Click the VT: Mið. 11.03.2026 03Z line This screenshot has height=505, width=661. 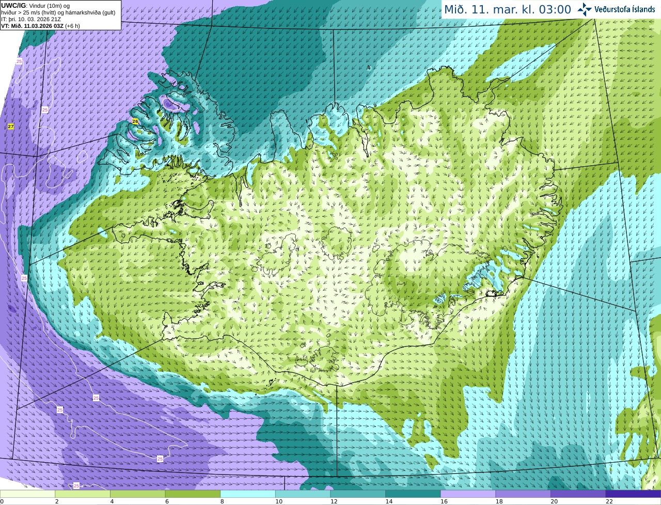(40, 25)
